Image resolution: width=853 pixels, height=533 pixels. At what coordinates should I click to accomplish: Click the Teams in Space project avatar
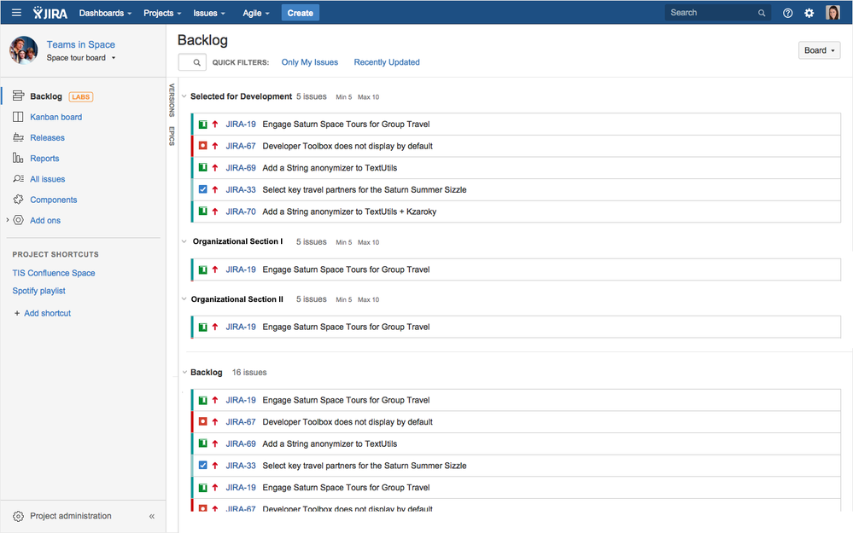23,50
